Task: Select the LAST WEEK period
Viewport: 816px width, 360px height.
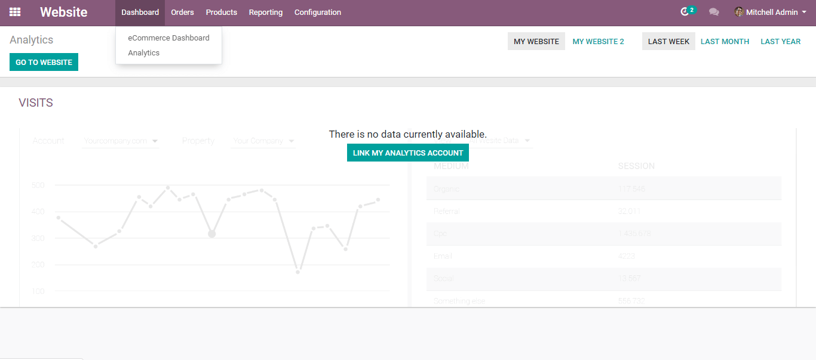Action: (668, 41)
